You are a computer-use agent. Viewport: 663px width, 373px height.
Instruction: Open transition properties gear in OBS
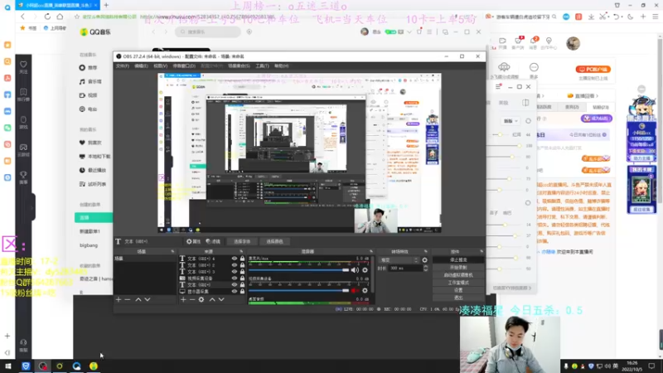tap(424, 260)
